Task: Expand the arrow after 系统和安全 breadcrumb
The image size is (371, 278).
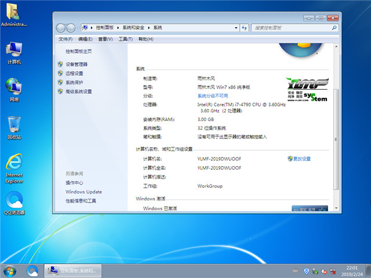Action: pyautogui.click(x=148, y=28)
